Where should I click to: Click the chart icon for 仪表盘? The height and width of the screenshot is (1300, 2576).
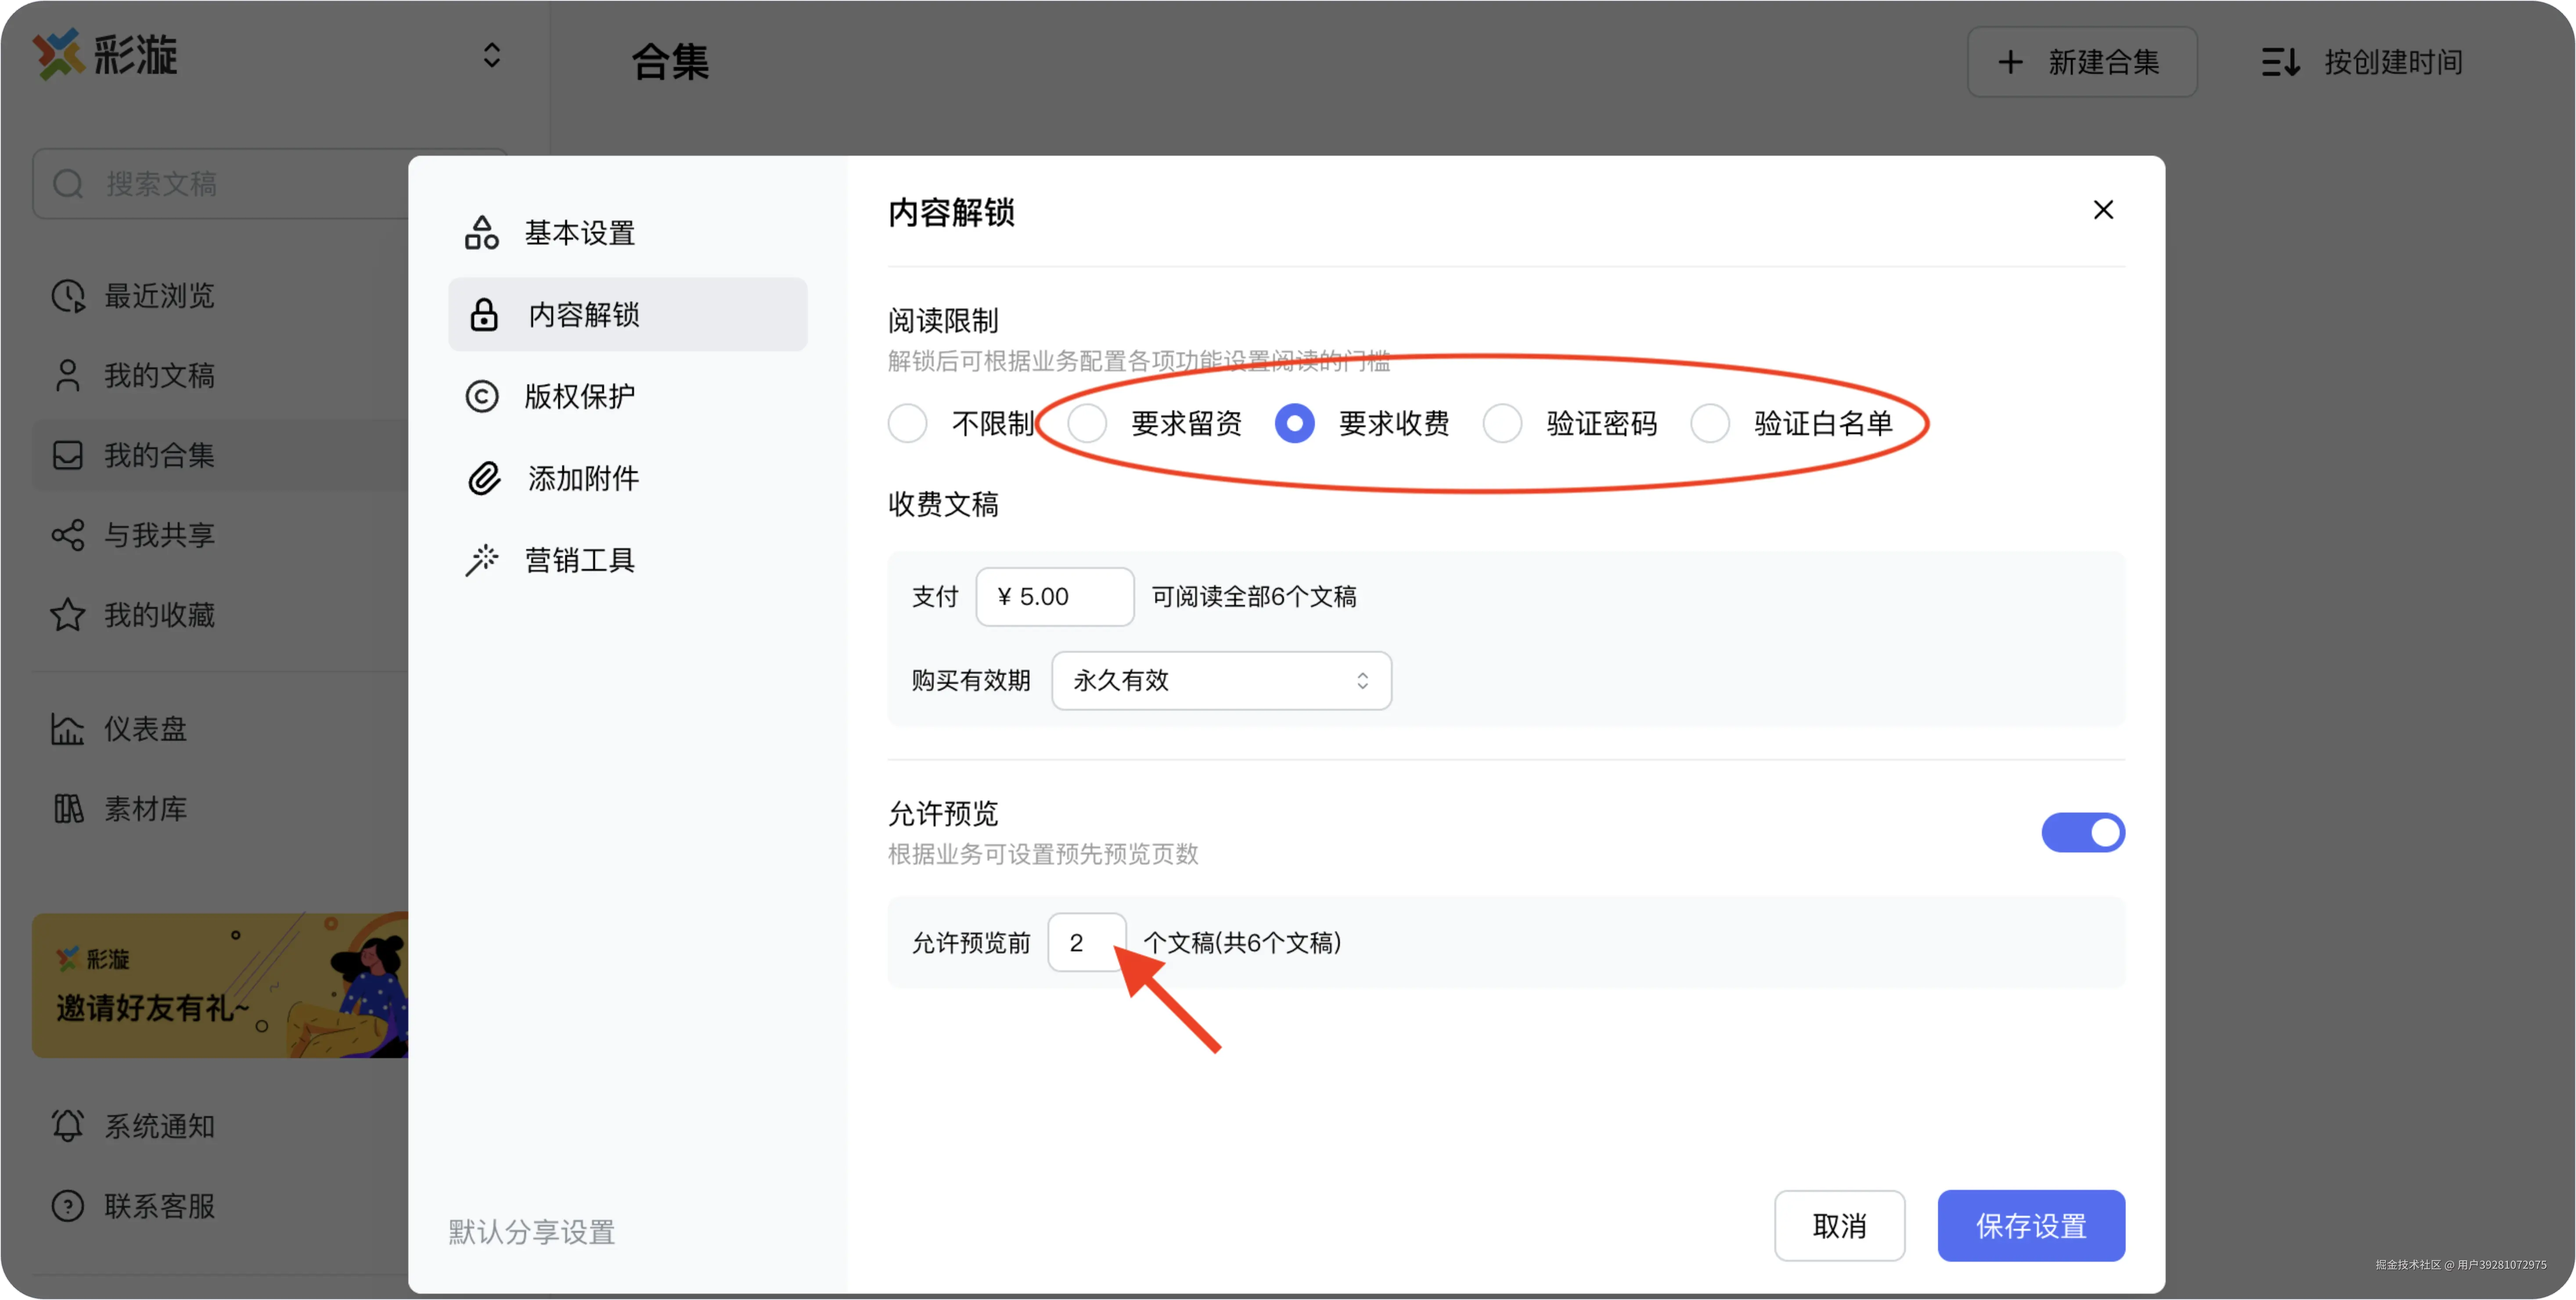(68, 729)
